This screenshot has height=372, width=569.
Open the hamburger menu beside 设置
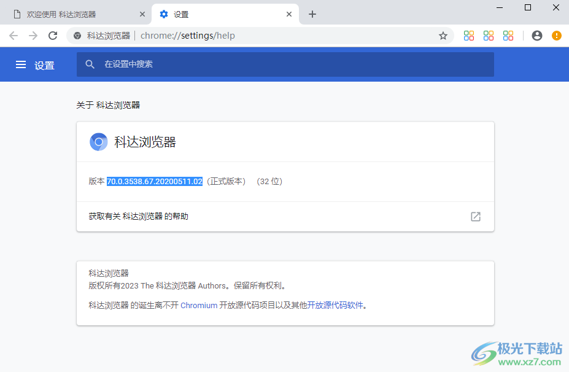click(21, 64)
